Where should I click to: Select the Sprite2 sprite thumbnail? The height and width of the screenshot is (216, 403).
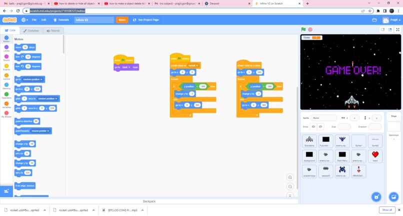click(375, 141)
